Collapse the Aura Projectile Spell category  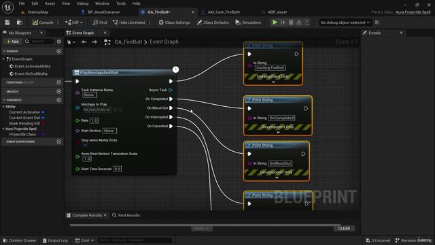(x=3, y=129)
